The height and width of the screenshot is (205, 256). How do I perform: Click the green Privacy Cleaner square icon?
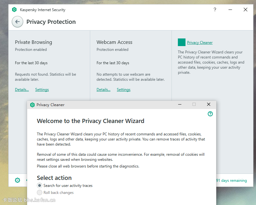point(182,42)
